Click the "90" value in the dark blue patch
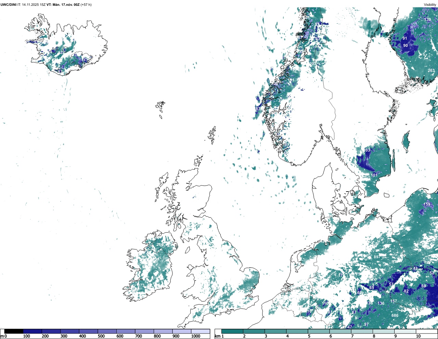Image resolution: width=438 pixels, height=339 pixels. [x=405, y=45]
